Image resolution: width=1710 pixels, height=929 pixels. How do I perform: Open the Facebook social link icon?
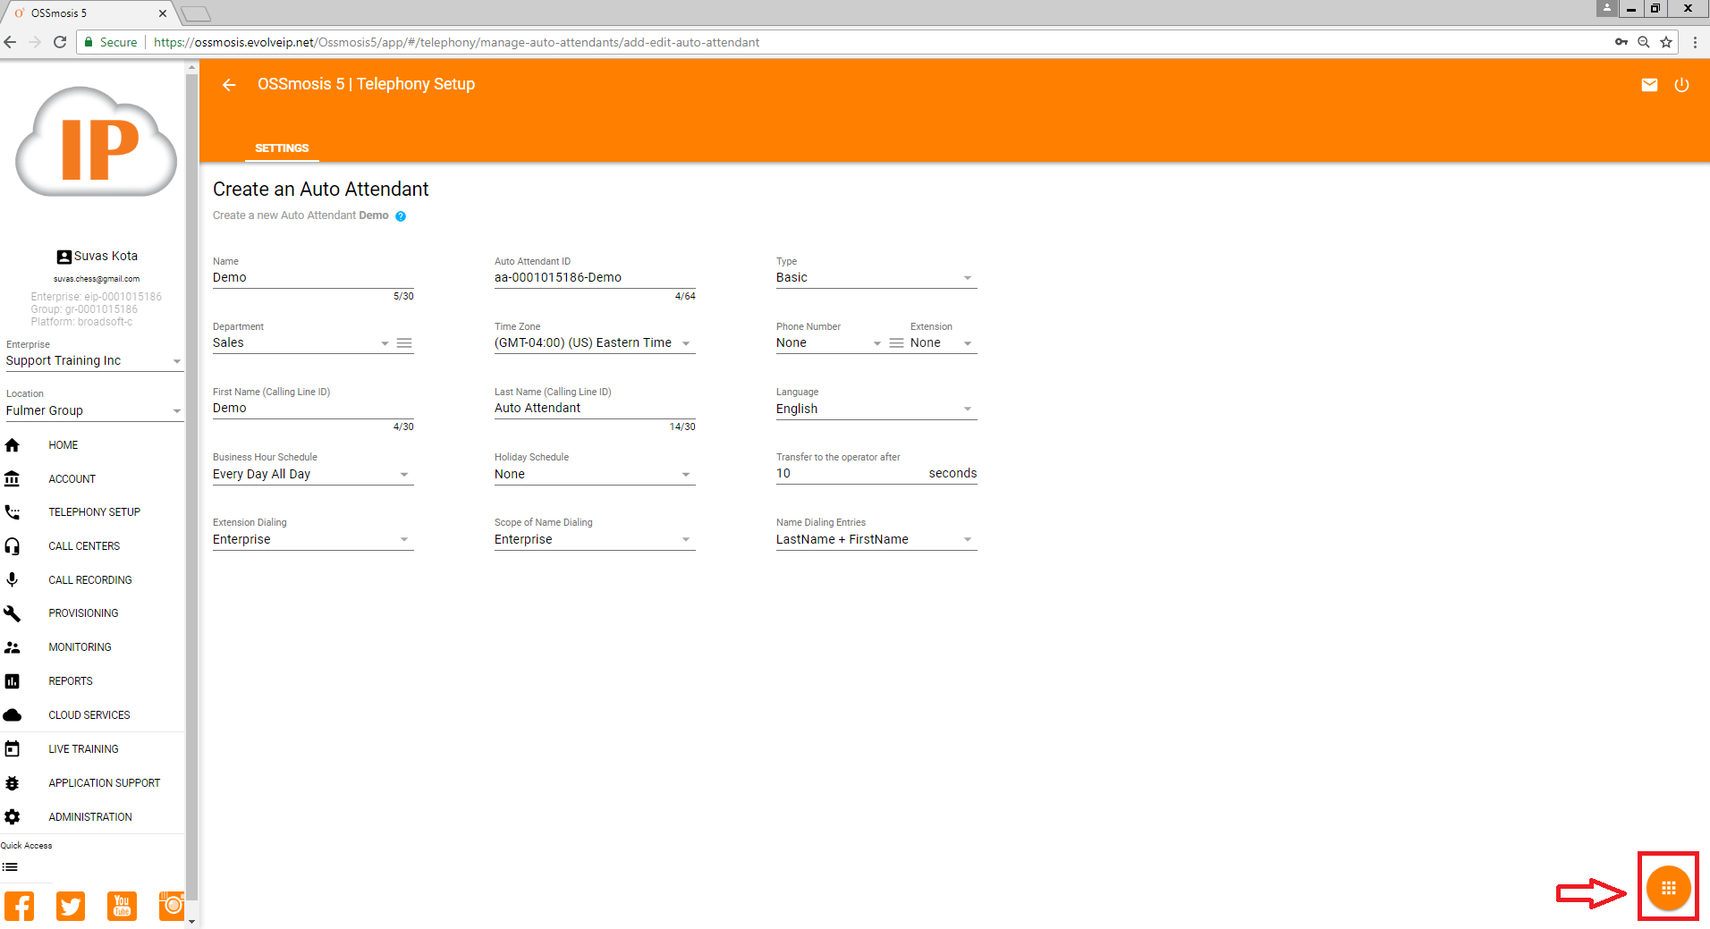pos(19,906)
